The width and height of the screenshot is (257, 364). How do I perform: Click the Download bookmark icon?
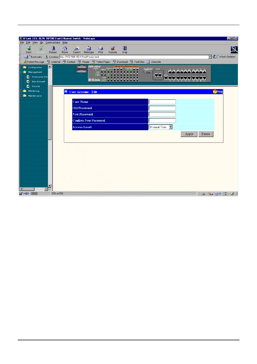(114, 62)
